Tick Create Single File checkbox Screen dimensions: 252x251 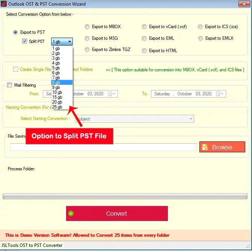16,69
